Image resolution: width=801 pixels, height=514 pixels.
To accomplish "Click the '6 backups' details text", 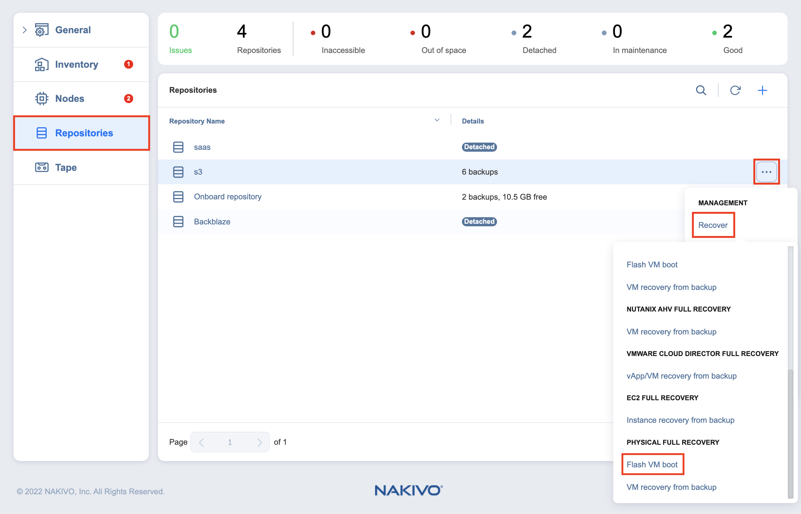I will tap(480, 172).
